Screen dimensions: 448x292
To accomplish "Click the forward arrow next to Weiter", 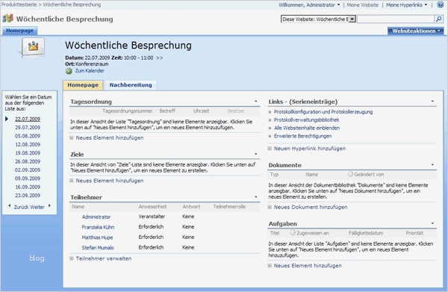I will [49, 205].
